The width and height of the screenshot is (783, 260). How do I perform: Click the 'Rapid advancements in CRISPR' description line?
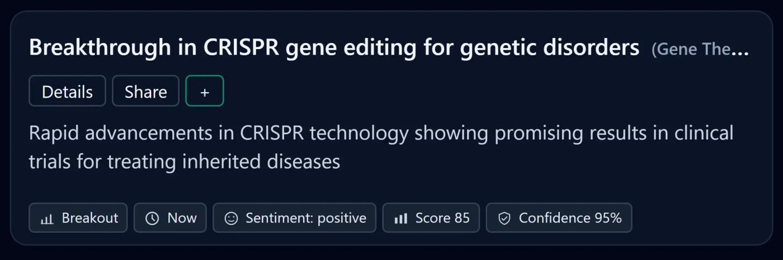[381, 134]
